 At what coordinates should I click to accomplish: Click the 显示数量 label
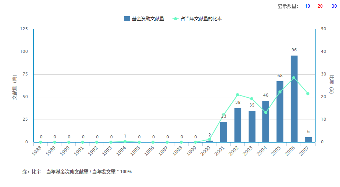point(288,6)
